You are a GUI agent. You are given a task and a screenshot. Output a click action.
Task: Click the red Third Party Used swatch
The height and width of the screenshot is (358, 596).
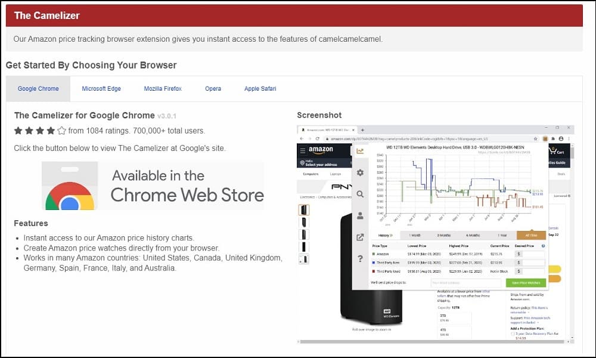click(x=374, y=271)
